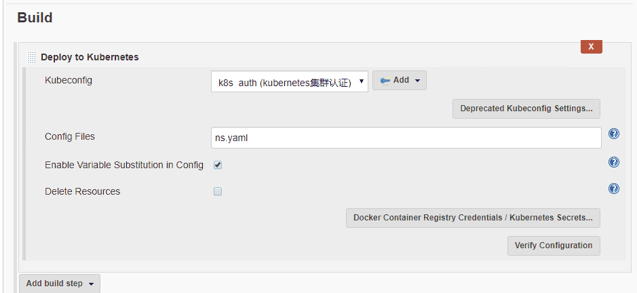Click the key icon on Add button

point(385,80)
